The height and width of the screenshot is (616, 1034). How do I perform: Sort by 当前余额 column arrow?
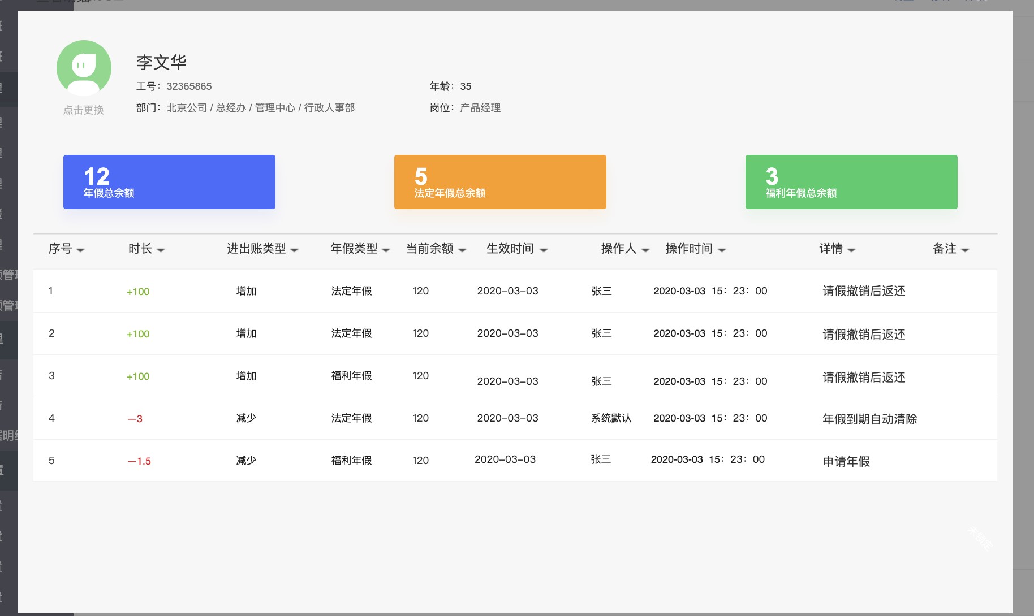(x=462, y=250)
